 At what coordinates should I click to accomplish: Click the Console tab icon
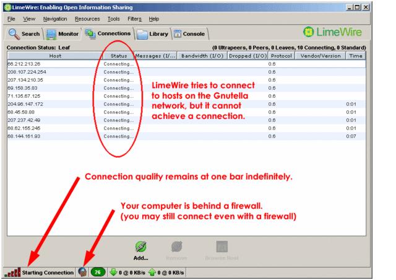(178, 34)
